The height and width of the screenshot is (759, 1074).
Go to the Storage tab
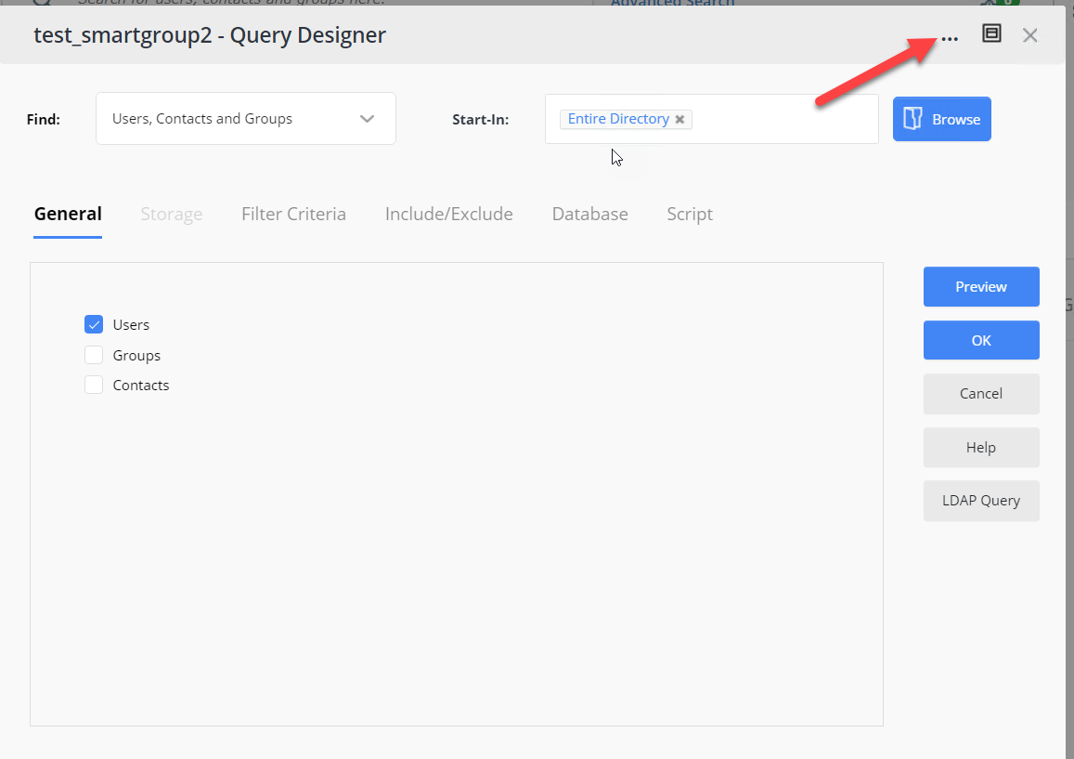coord(171,214)
